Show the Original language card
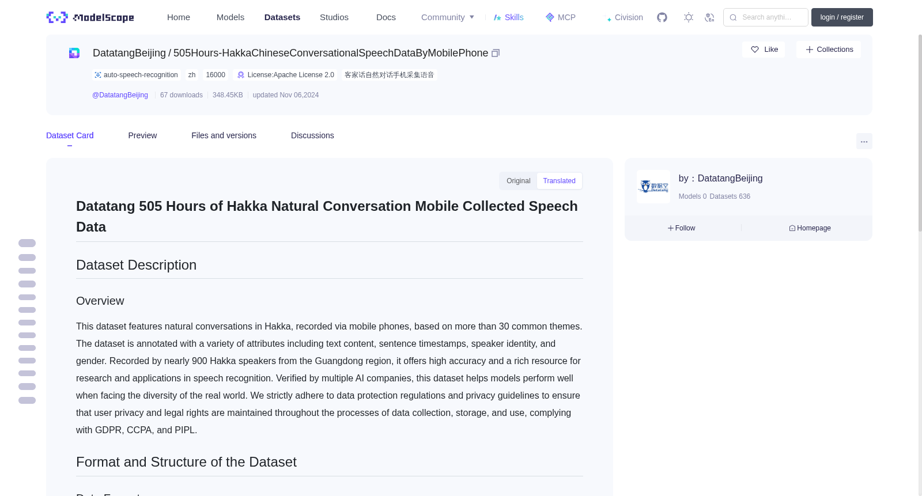922x496 pixels. pos(518,181)
